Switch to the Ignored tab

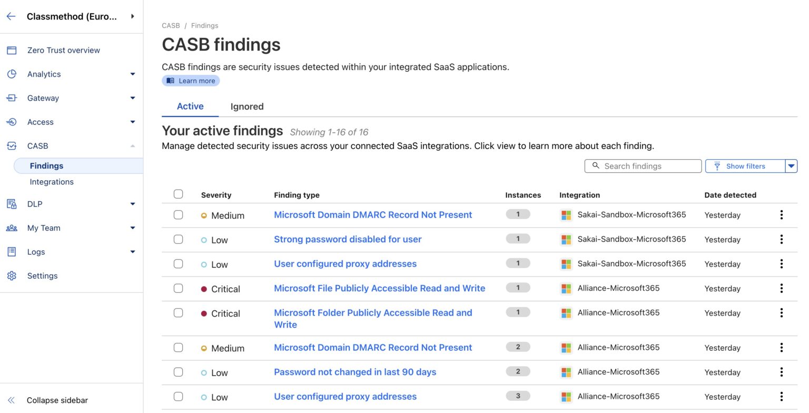247,106
